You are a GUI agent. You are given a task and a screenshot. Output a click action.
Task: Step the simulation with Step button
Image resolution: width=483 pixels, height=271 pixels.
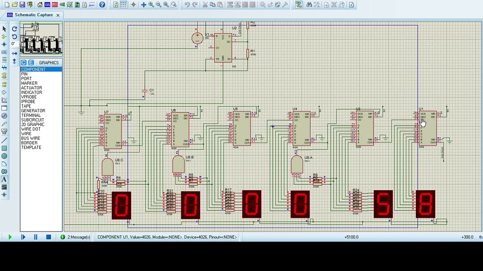[23, 237]
